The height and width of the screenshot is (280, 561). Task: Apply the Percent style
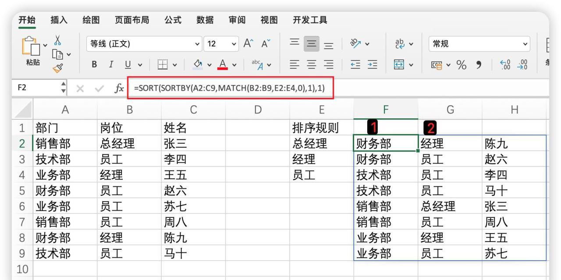(461, 66)
